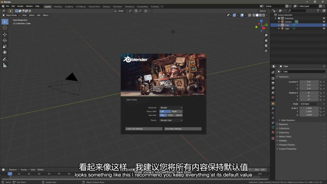Open the Render properties tab icon
This screenshot has width=327, height=184.
[x=273, y=78]
